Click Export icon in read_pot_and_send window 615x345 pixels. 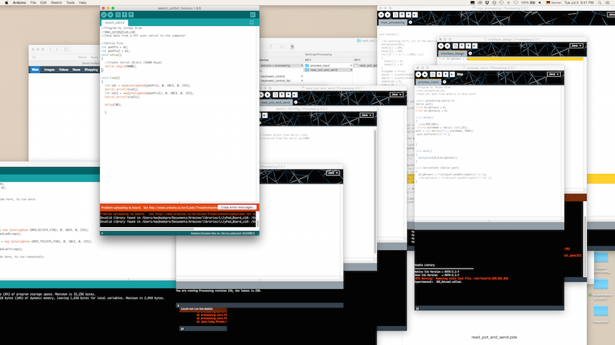pyautogui.click(x=295, y=95)
